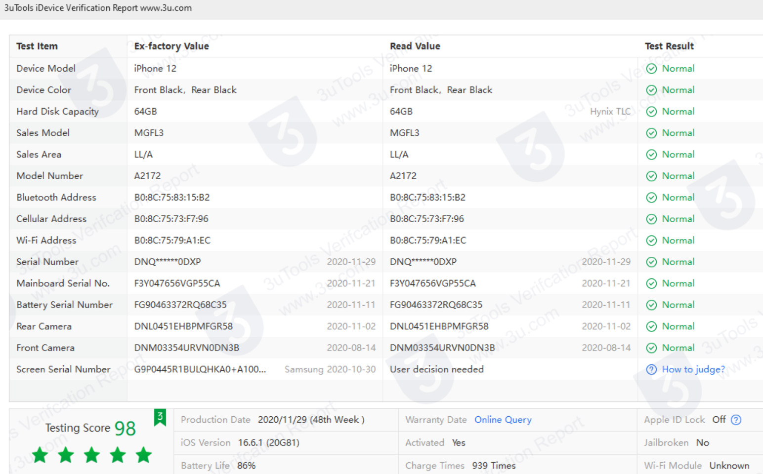Image resolution: width=763 pixels, height=474 pixels.
Task: Click the green 3uTools ribbon badge near score
Action: (160, 417)
